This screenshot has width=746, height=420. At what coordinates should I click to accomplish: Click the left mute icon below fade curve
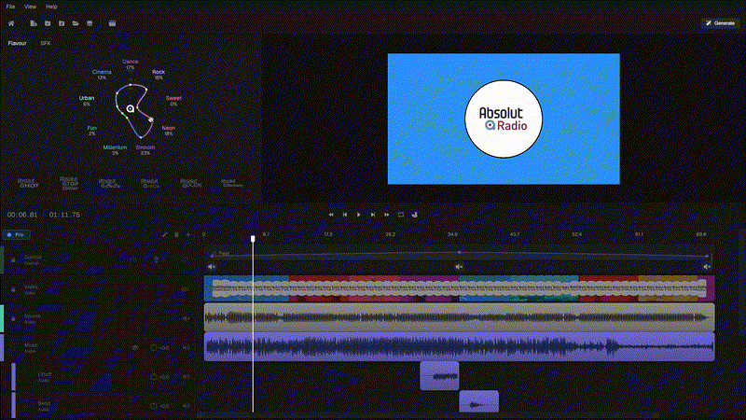click(212, 267)
